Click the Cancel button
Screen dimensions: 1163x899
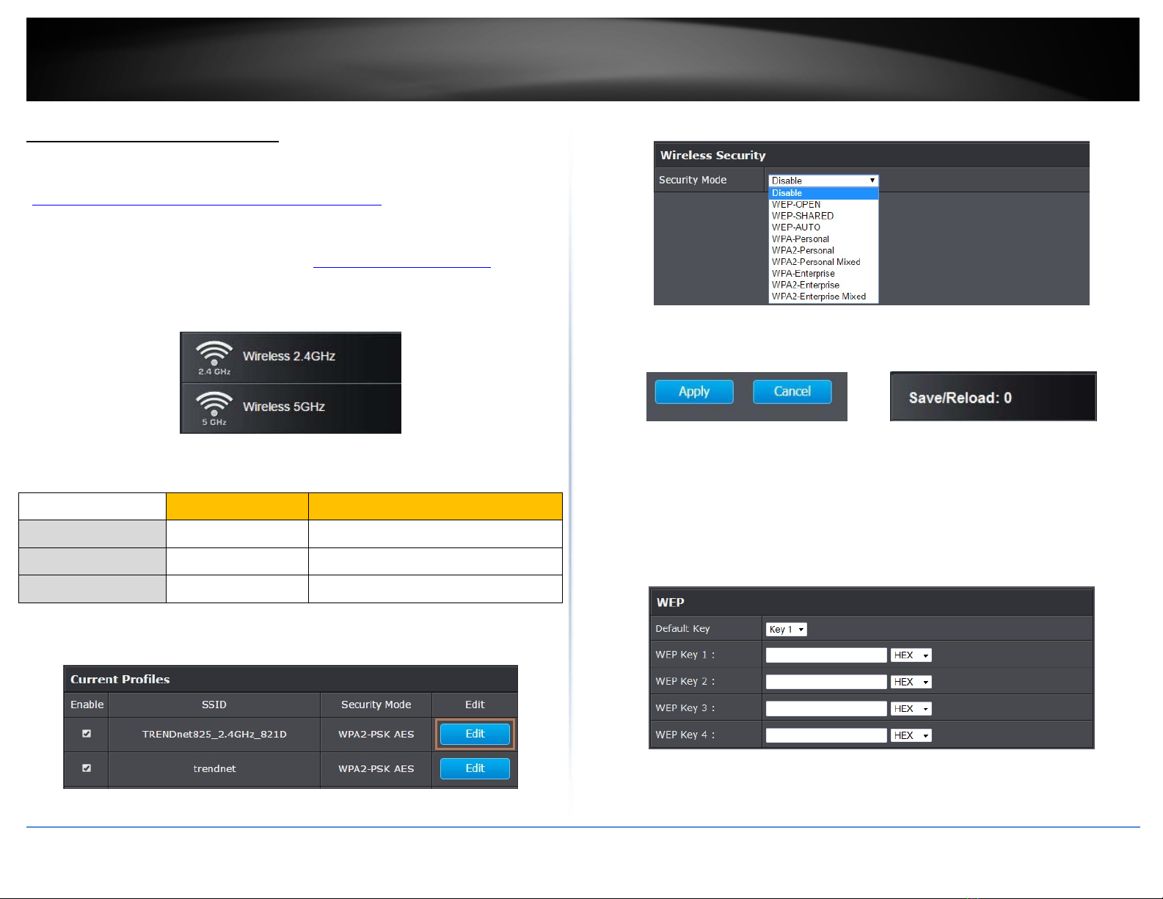(x=792, y=392)
